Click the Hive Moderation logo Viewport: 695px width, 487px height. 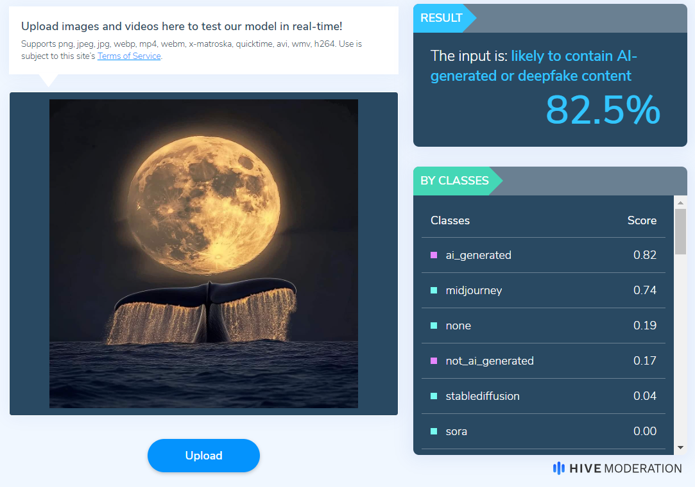617,468
